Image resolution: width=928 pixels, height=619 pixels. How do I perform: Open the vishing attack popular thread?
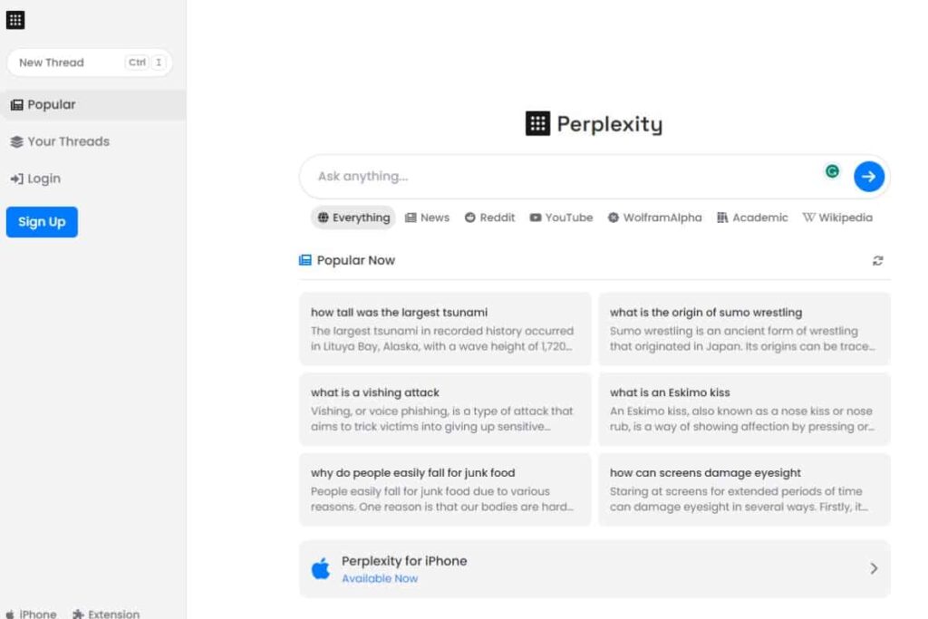[x=445, y=409]
